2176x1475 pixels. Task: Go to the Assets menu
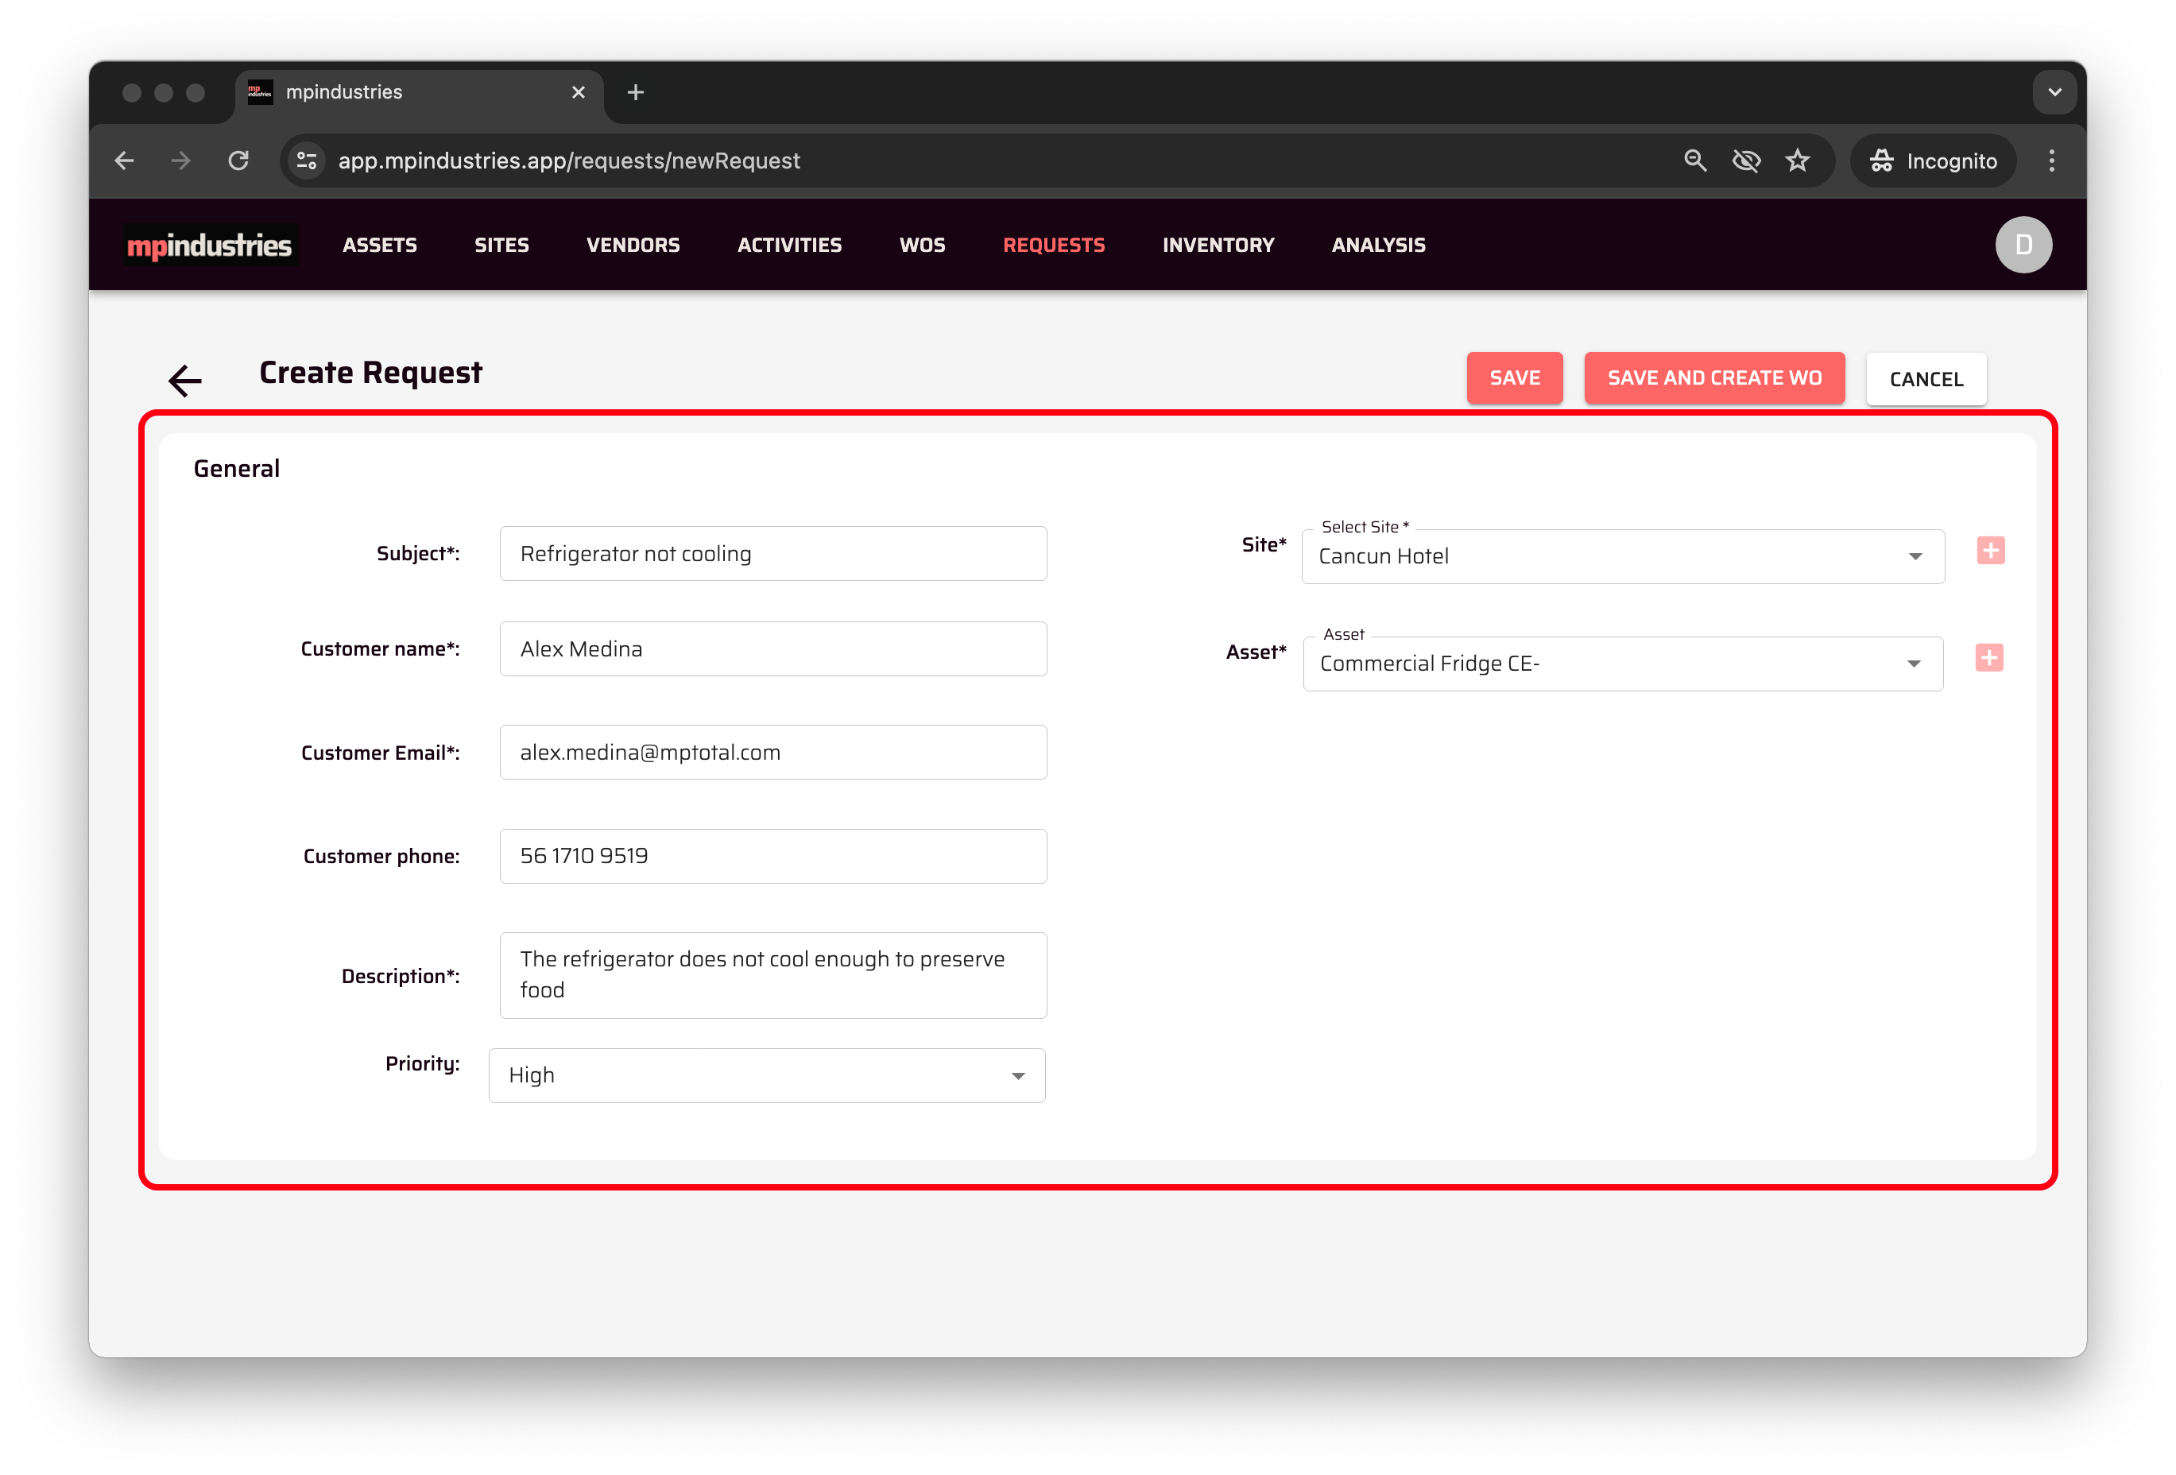[379, 246]
